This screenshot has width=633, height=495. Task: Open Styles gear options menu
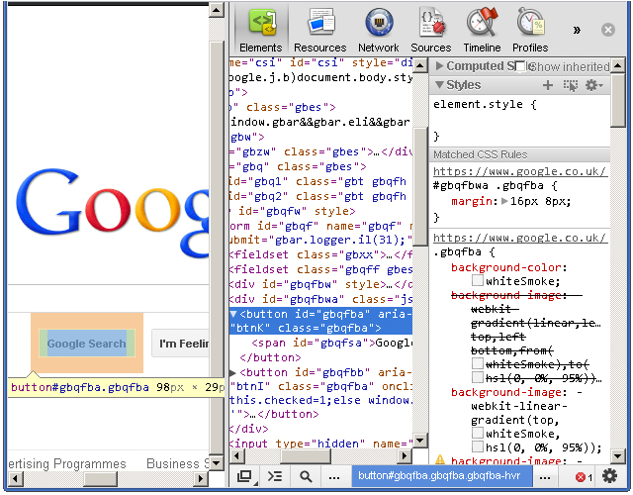594,85
